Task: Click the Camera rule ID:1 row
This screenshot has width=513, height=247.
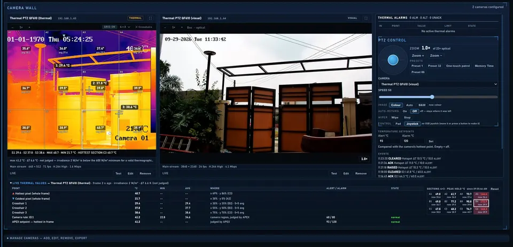Action: [216, 217]
